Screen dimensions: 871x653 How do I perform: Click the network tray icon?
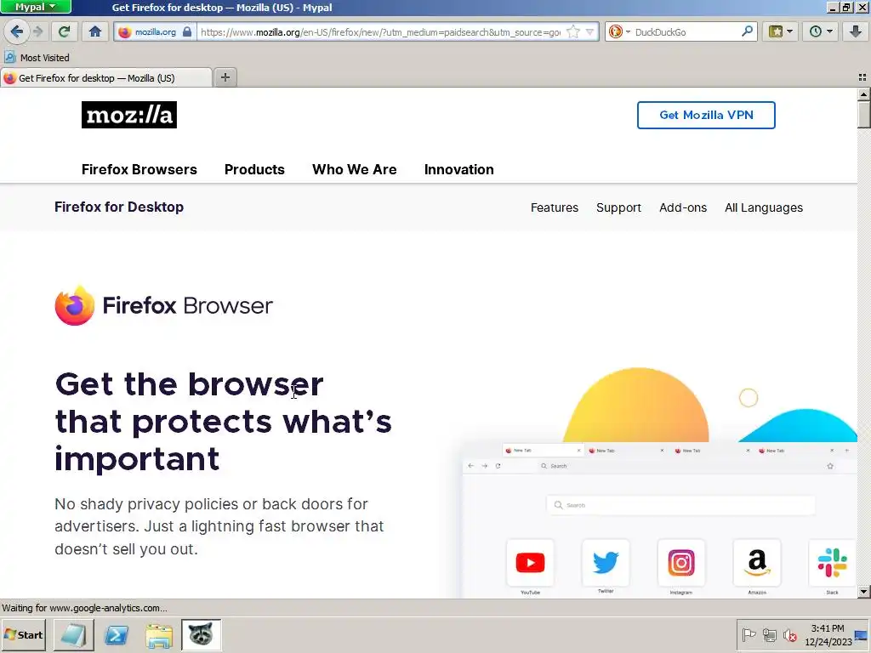point(769,634)
